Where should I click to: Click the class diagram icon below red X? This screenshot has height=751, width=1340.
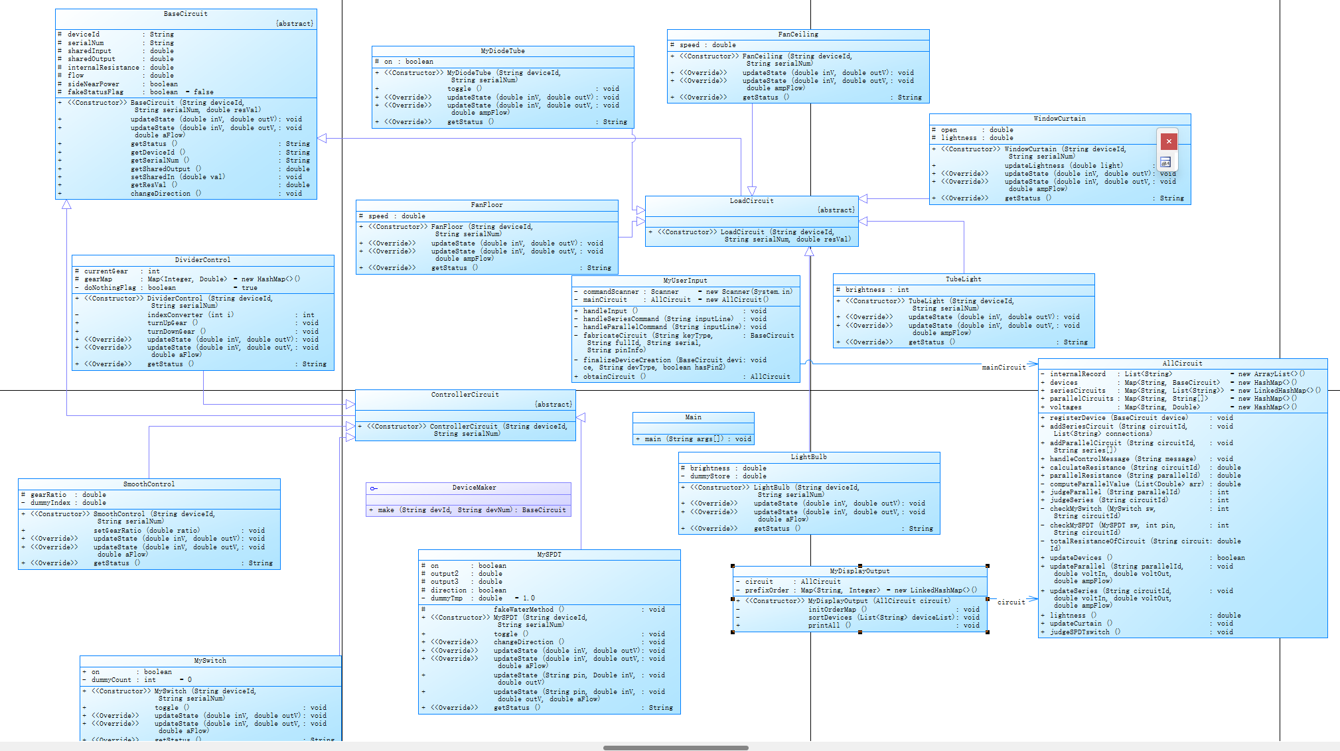[x=1165, y=162]
